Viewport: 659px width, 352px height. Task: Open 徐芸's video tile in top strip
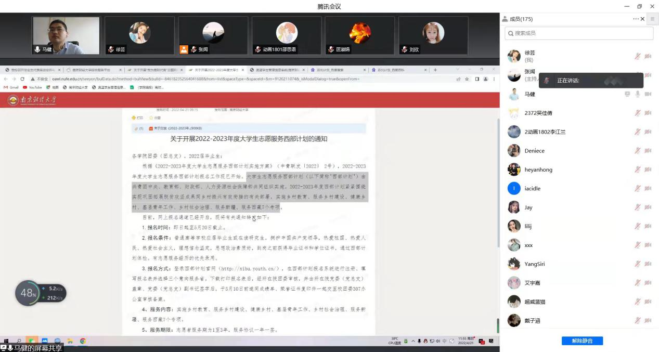tap(139, 35)
